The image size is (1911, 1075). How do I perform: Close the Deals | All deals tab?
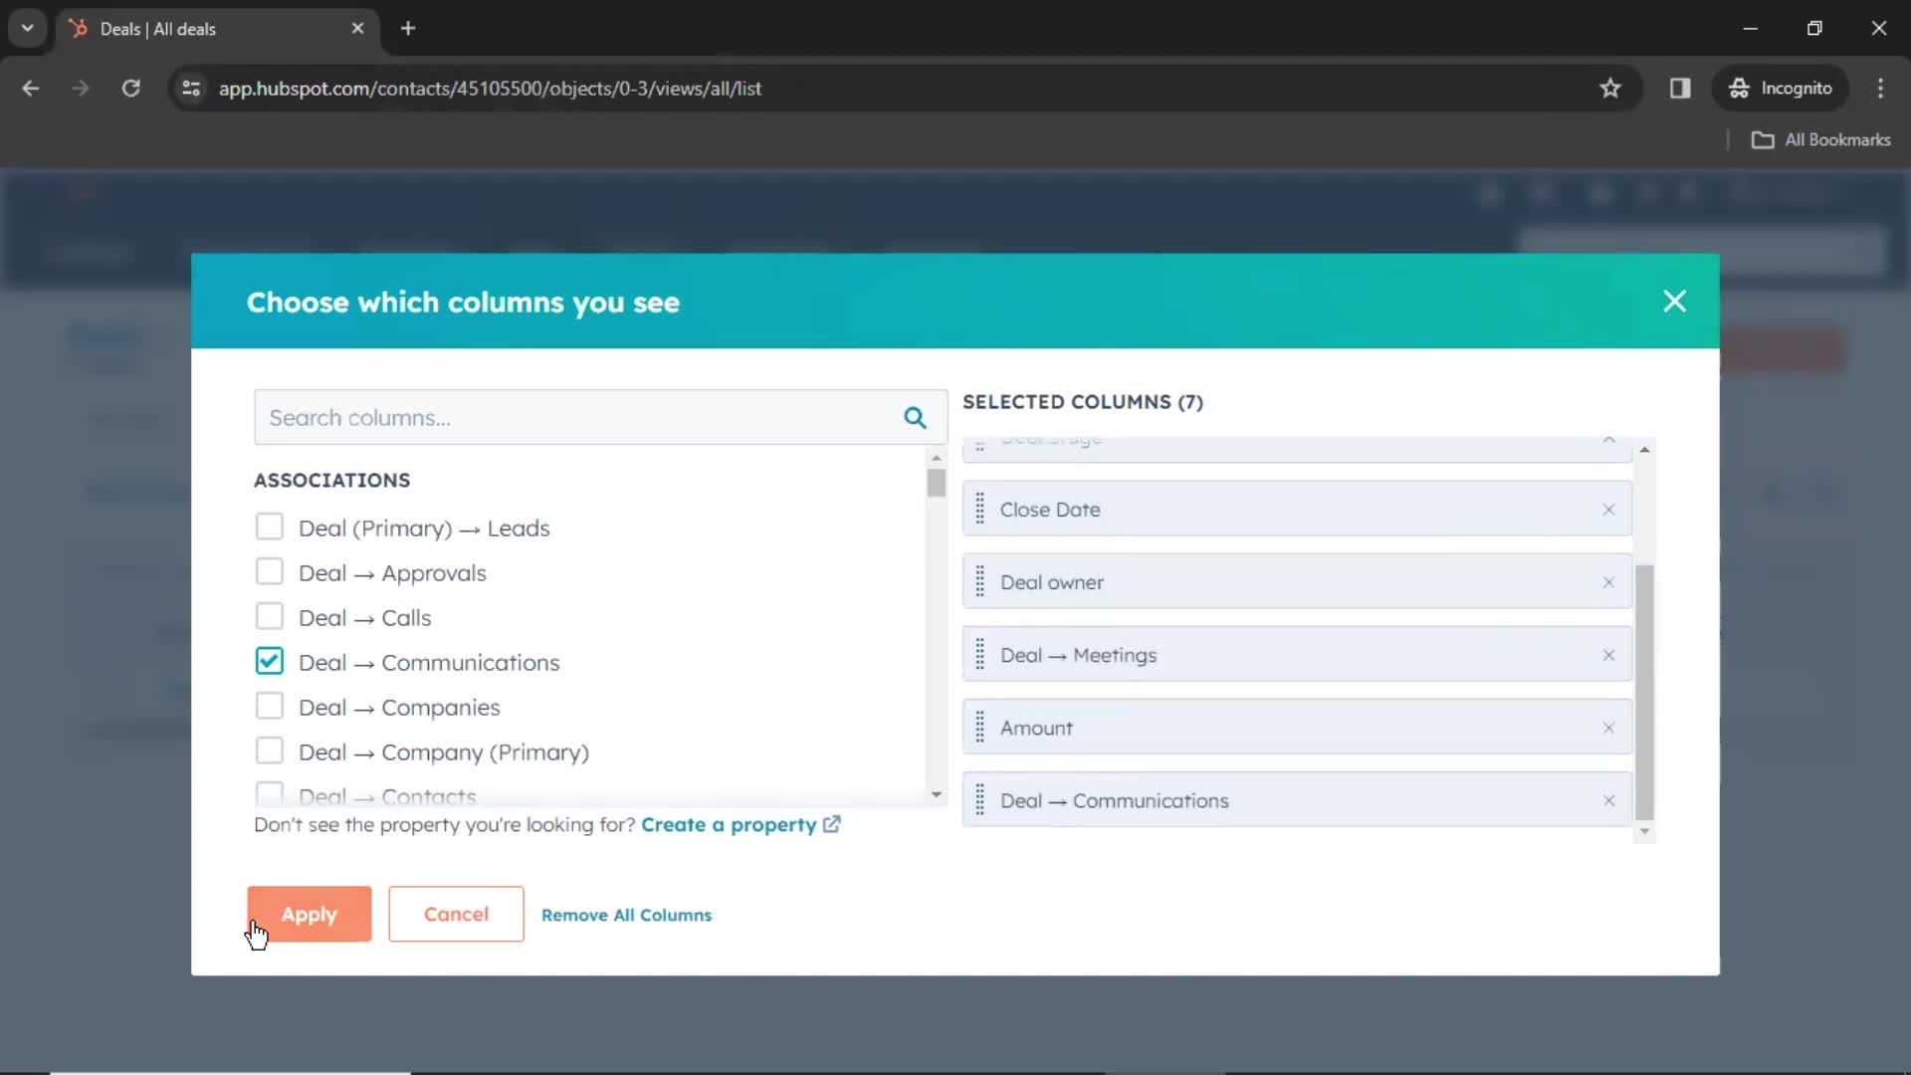coord(357,28)
